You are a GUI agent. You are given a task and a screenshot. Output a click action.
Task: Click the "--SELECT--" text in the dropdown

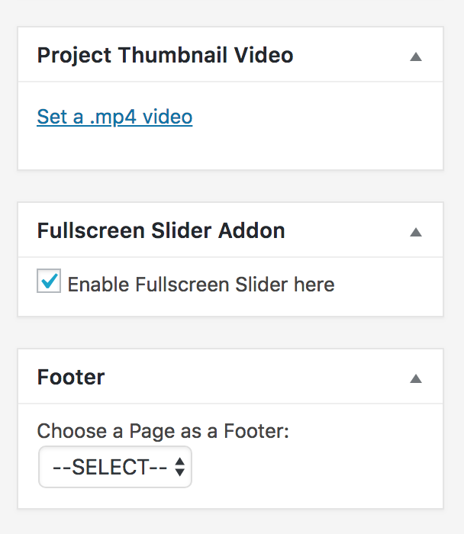tap(109, 467)
